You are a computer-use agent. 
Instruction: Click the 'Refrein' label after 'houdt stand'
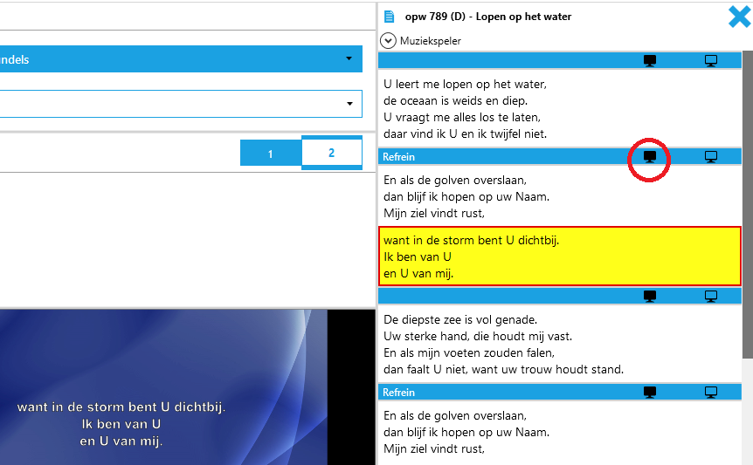point(398,392)
